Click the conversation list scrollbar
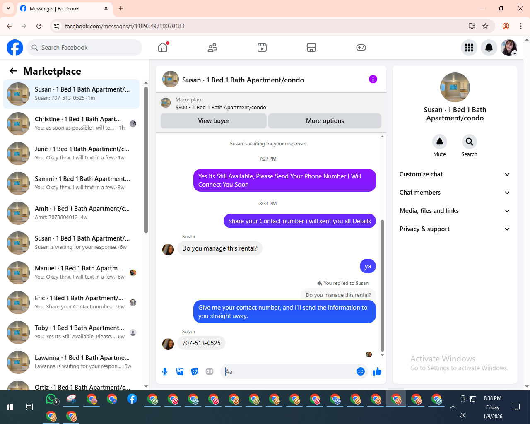 pyautogui.click(x=146, y=160)
